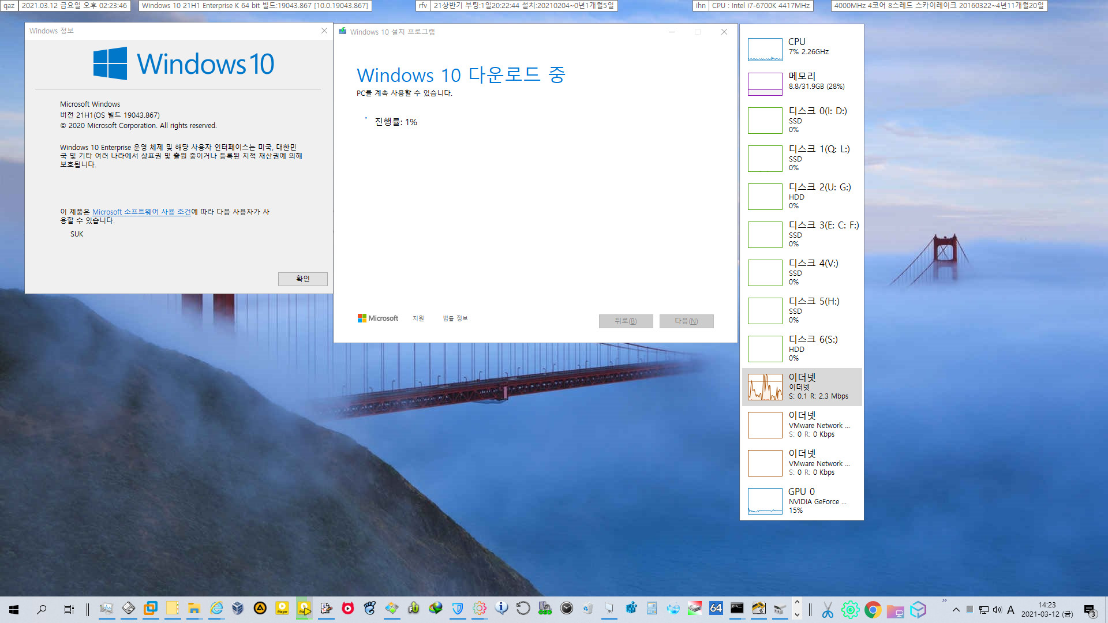Switch to Task Manager taskbar icon
This screenshot has height=623, width=1108.
click(x=106, y=609)
